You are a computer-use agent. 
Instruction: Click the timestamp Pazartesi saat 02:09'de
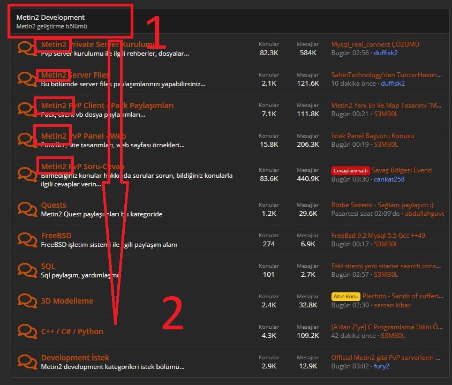click(x=366, y=214)
